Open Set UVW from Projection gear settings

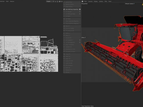click(80, 9)
